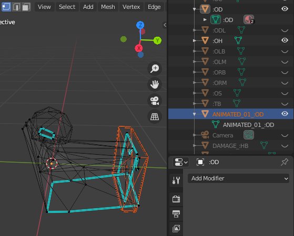Show the :OS object in viewport

[x=285, y=93]
